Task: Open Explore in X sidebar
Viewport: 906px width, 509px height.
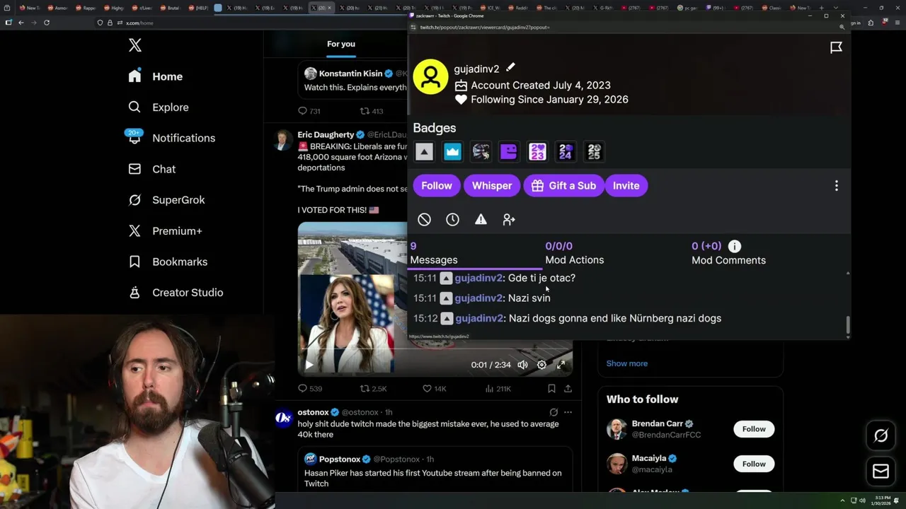Action: coord(159,107)
